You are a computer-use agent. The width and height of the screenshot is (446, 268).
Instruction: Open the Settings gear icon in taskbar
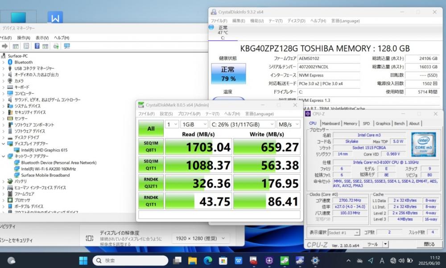tap(315, 260)
